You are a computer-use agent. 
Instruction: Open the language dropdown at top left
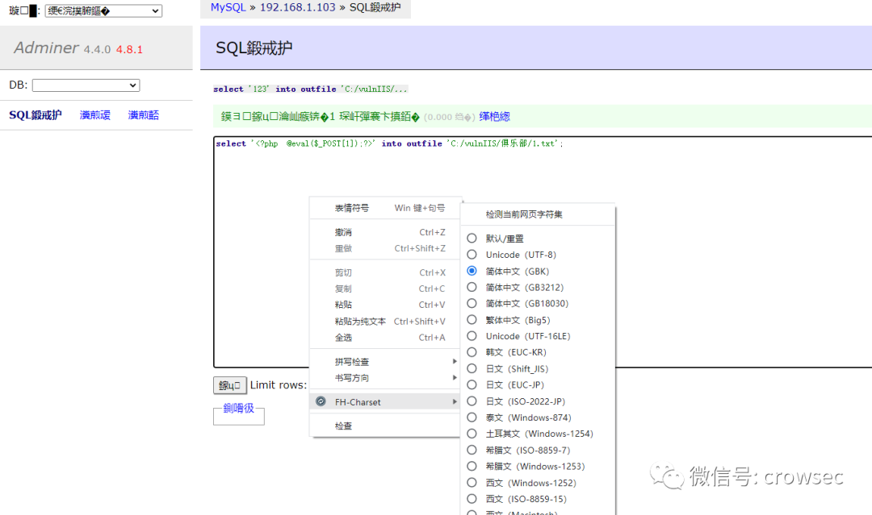tap(103, 10)
